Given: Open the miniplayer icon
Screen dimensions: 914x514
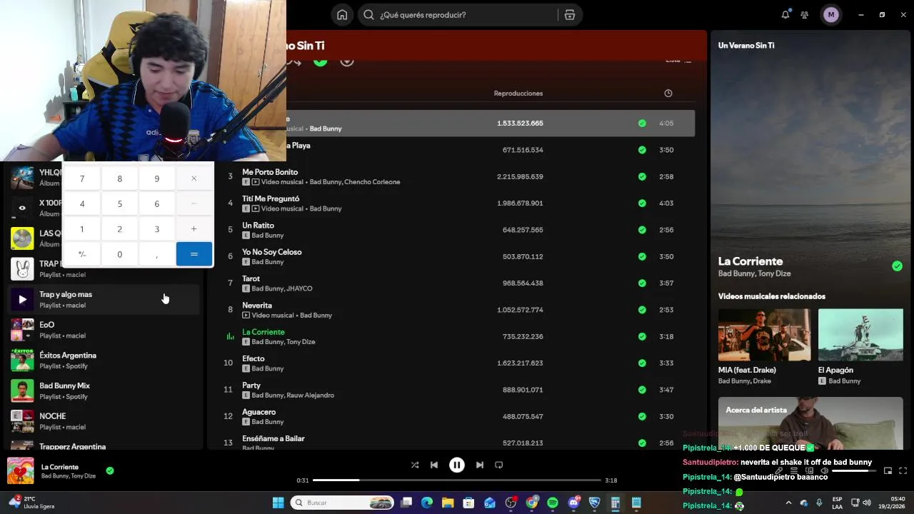Looking at the screenshot, I should [x=888, y=471].
